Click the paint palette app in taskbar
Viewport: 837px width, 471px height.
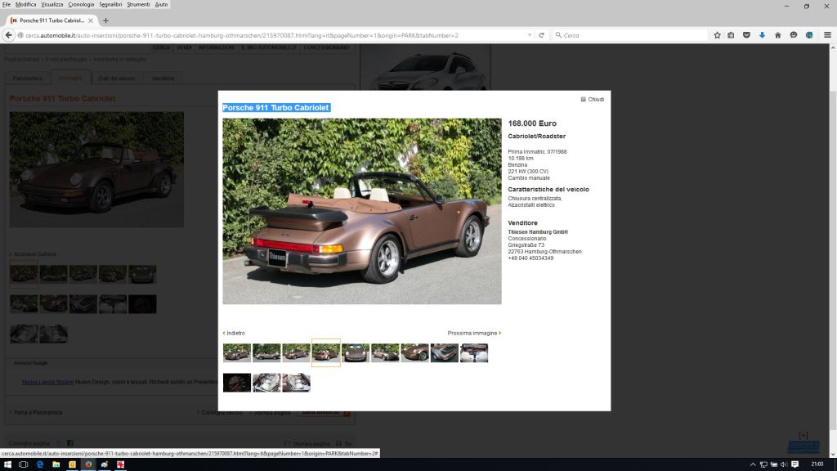pos(105,464)
